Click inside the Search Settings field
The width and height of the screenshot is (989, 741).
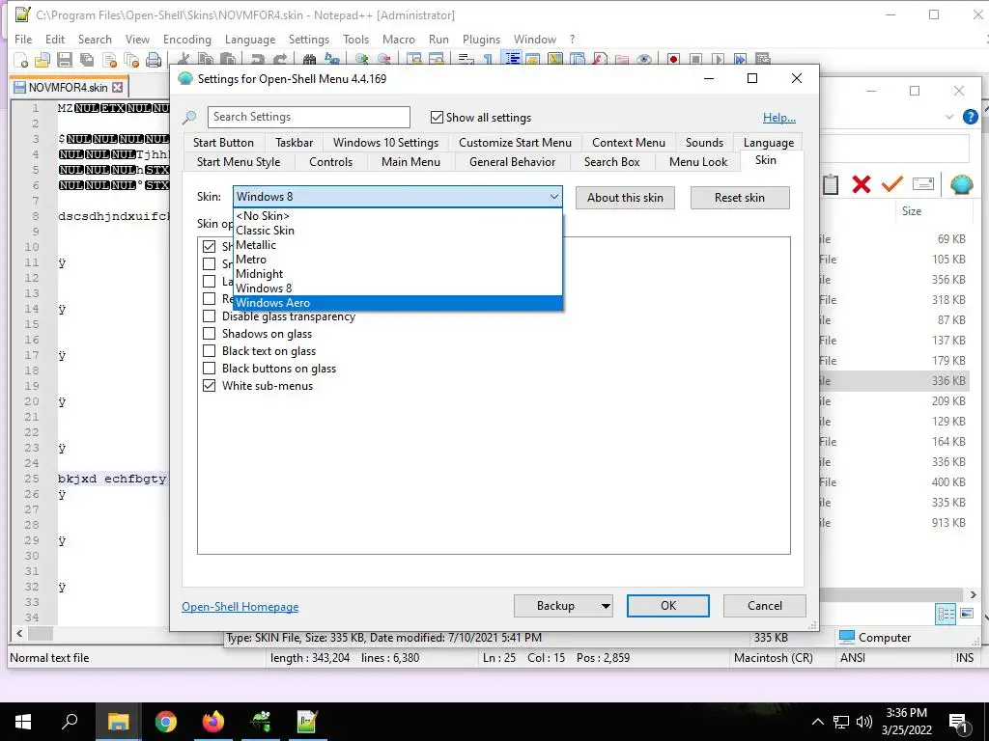click(308, 117)
